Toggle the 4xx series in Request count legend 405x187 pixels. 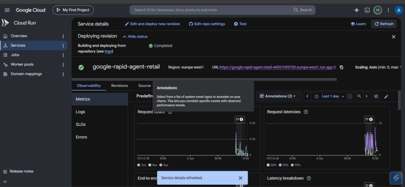click(153, 165)
